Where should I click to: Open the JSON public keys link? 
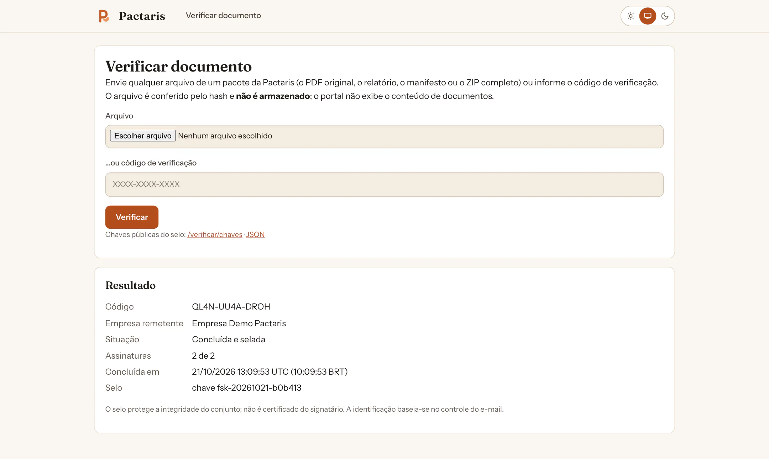click(255, 234)
